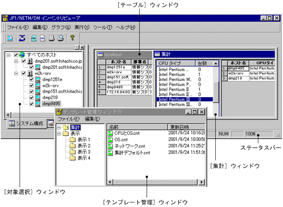Image resolution: width=283 pixels, height=207 pixels.
Task: Uncheck the dmp218 checkbox
Action: (x=31, y=98)
